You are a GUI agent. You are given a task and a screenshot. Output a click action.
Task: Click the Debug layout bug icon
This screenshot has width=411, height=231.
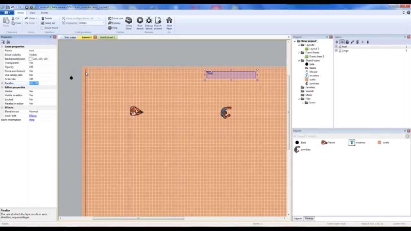149,21
